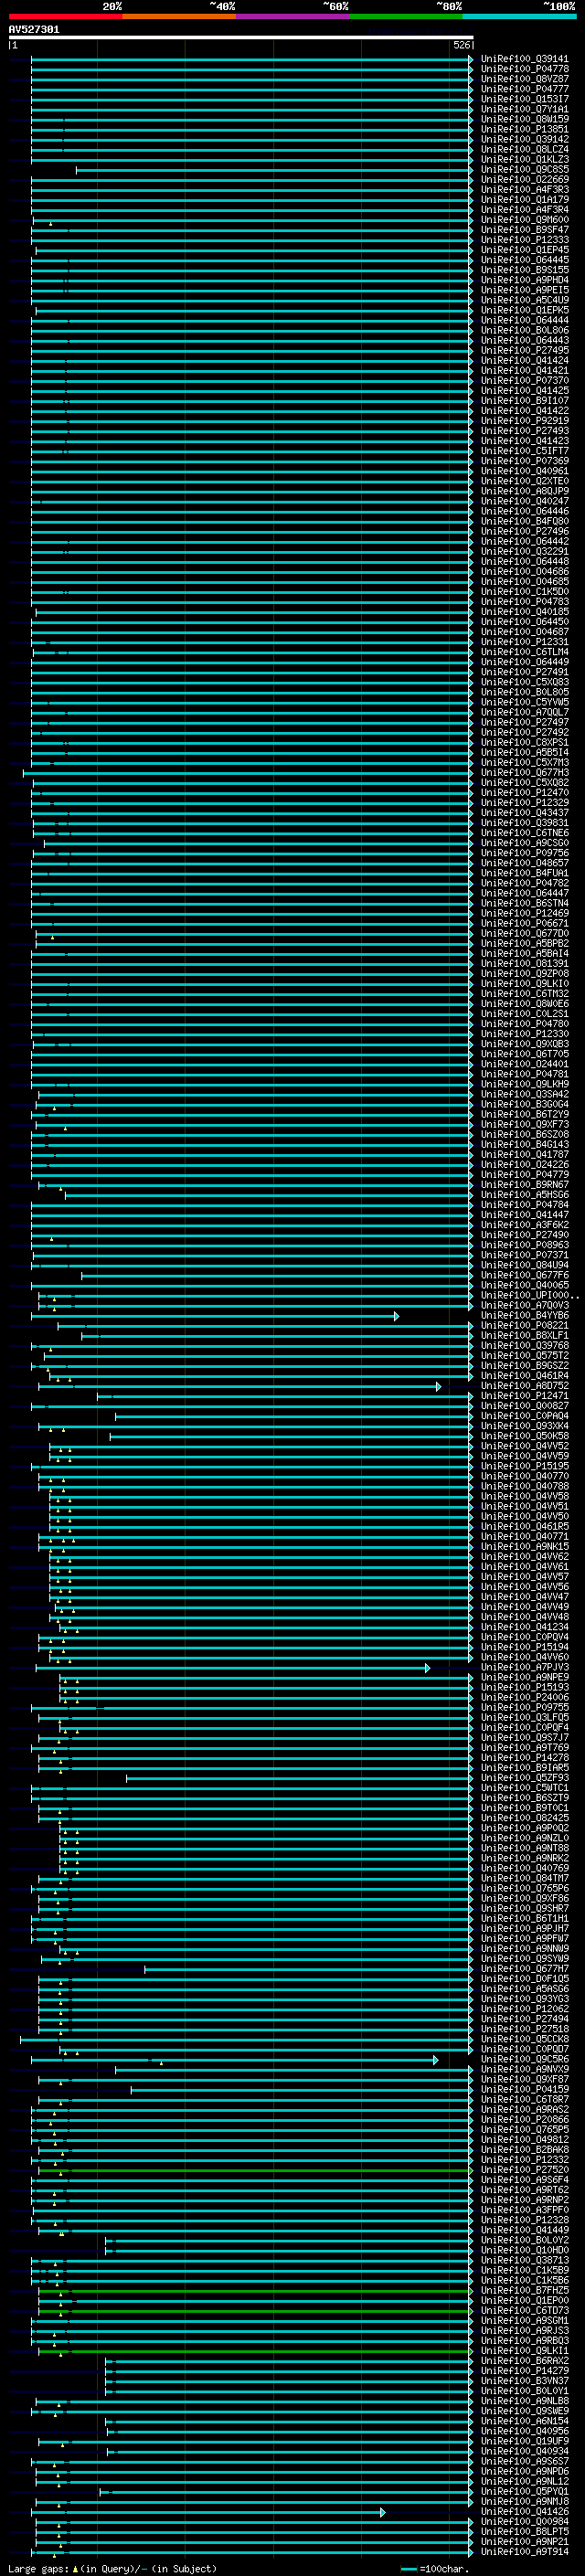Open hit UniRef100_P04777
This screenshot has height=2576, width=585.
pos(525,89)
